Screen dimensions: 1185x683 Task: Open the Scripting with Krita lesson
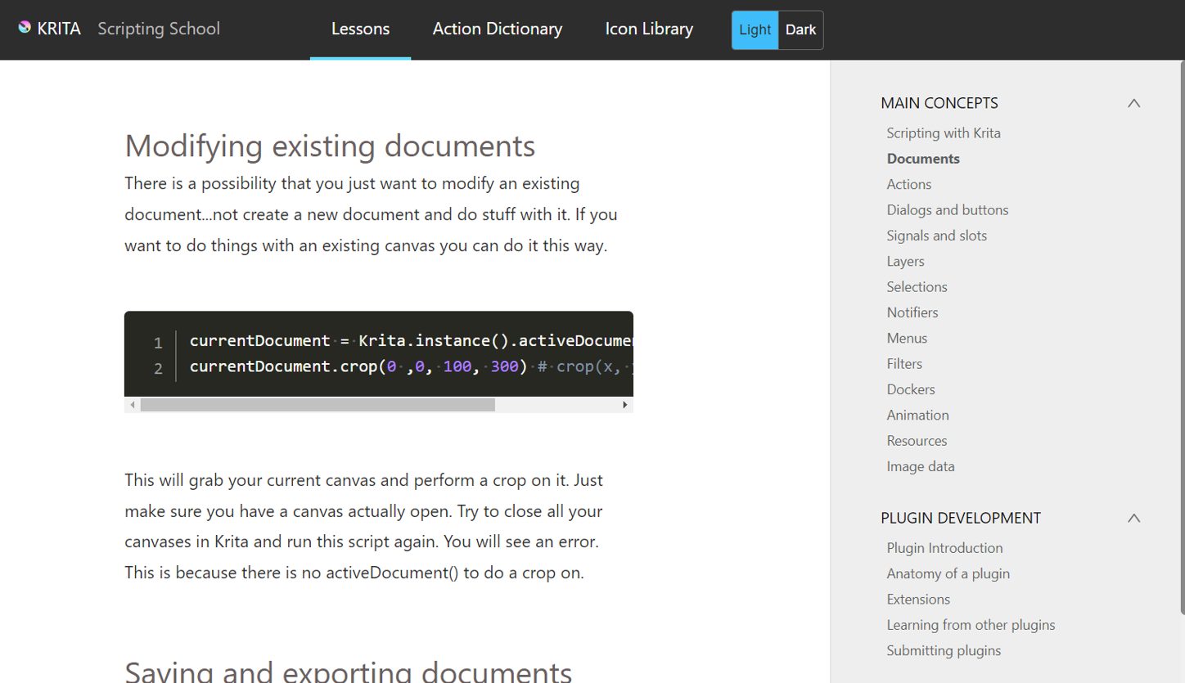coord(943,133)
